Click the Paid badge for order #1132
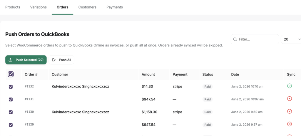Screen dimensions: 301x136 pyautogui.click(x=208, y=87)
